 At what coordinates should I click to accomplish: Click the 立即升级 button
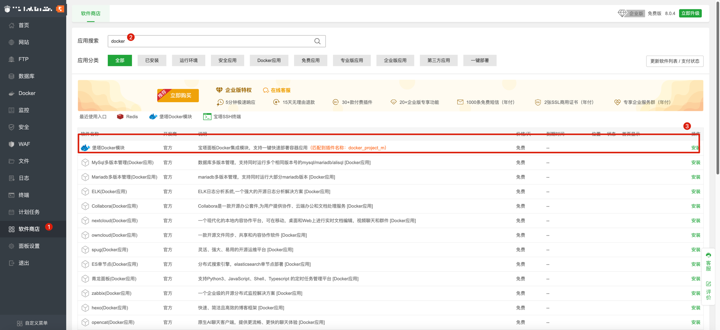690,13
